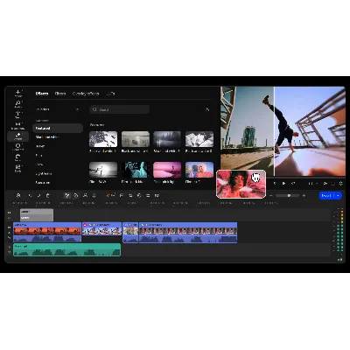
Task: Select the Light leaks category
Action: (44, 173)
